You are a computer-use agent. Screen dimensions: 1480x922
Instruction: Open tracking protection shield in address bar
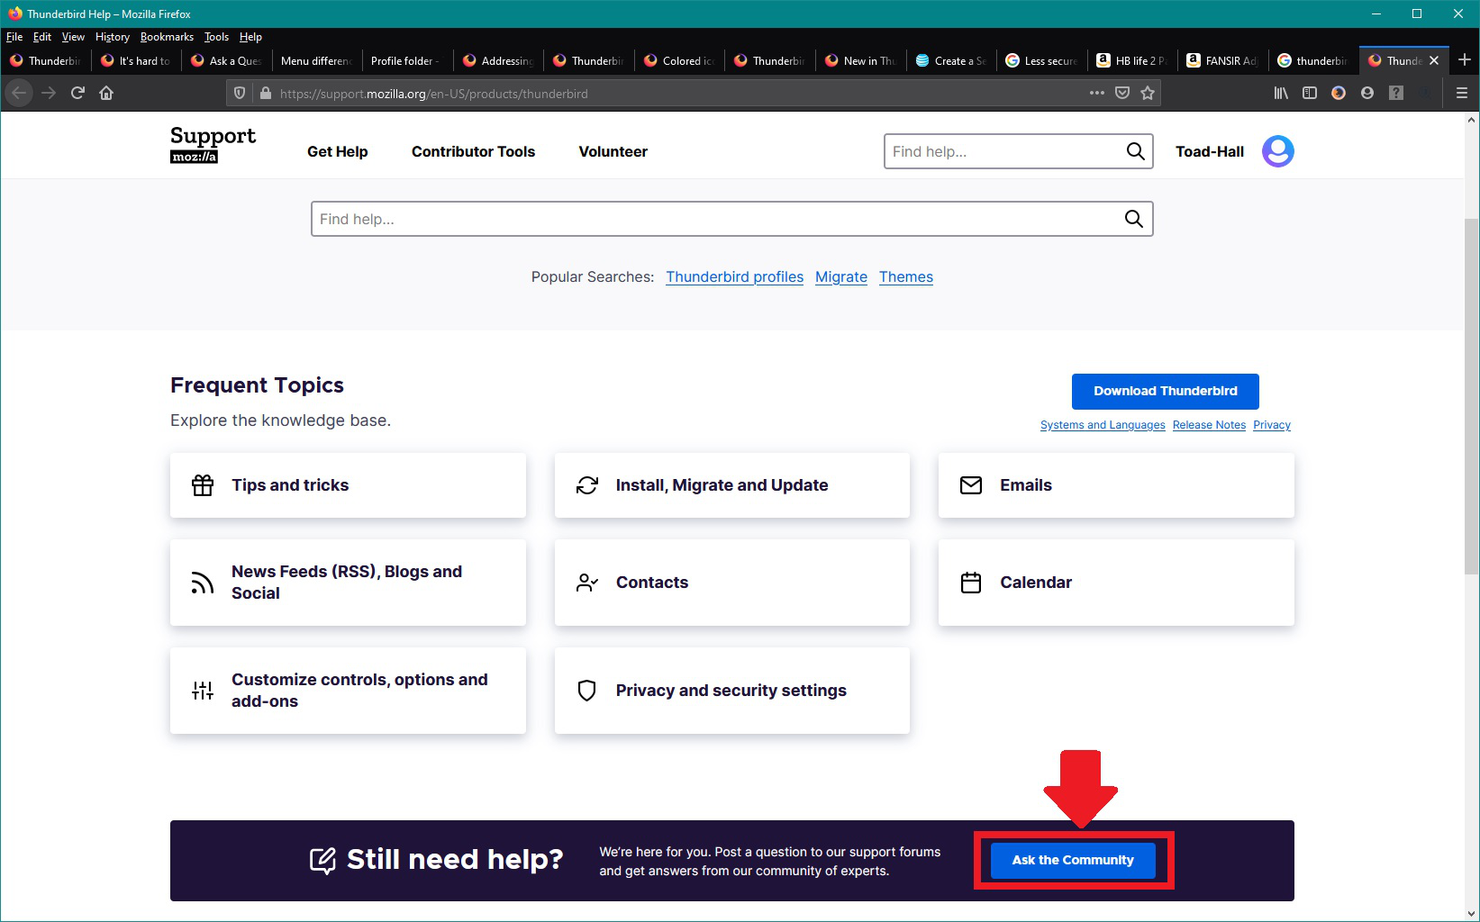pyautogui.click(x=240, y=93)
